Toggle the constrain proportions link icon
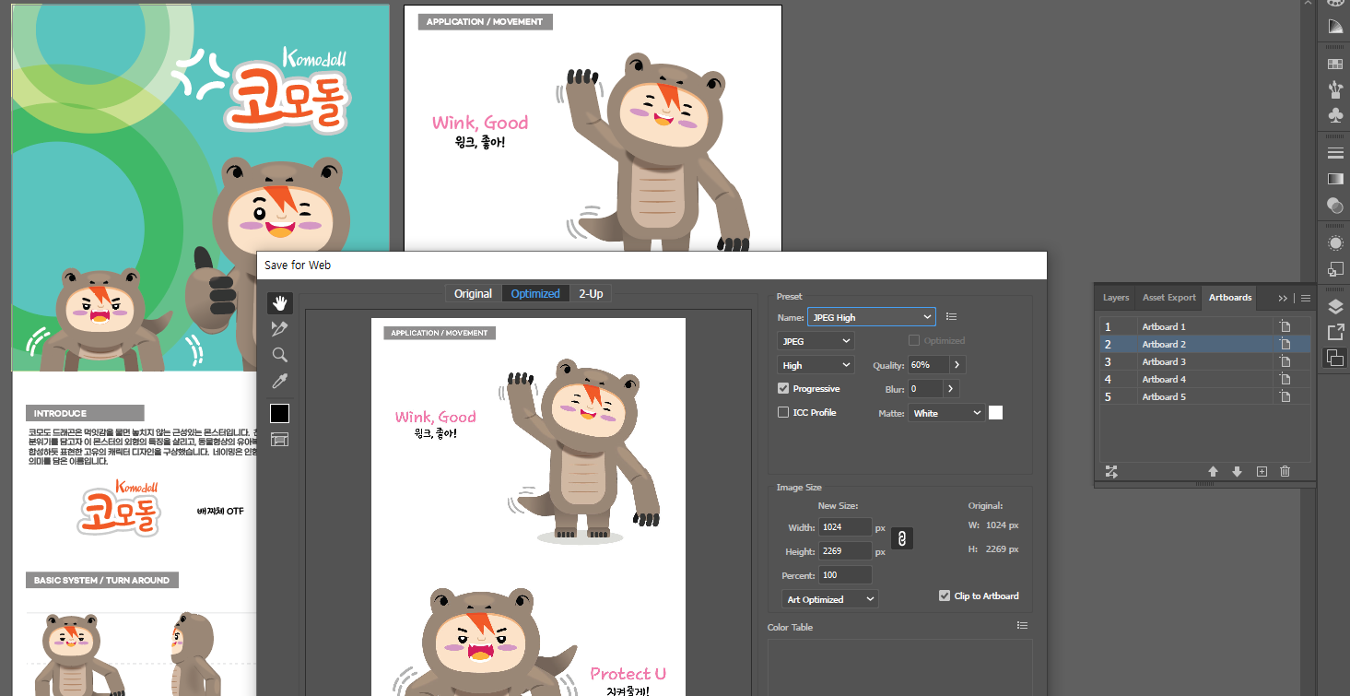1350x696 pixels. coord(902,538)
